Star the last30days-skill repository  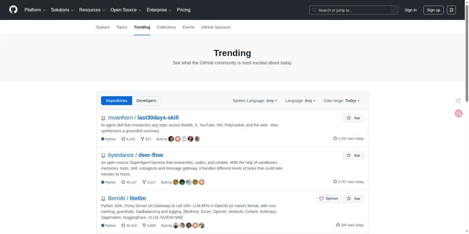[x=353, y=118]
